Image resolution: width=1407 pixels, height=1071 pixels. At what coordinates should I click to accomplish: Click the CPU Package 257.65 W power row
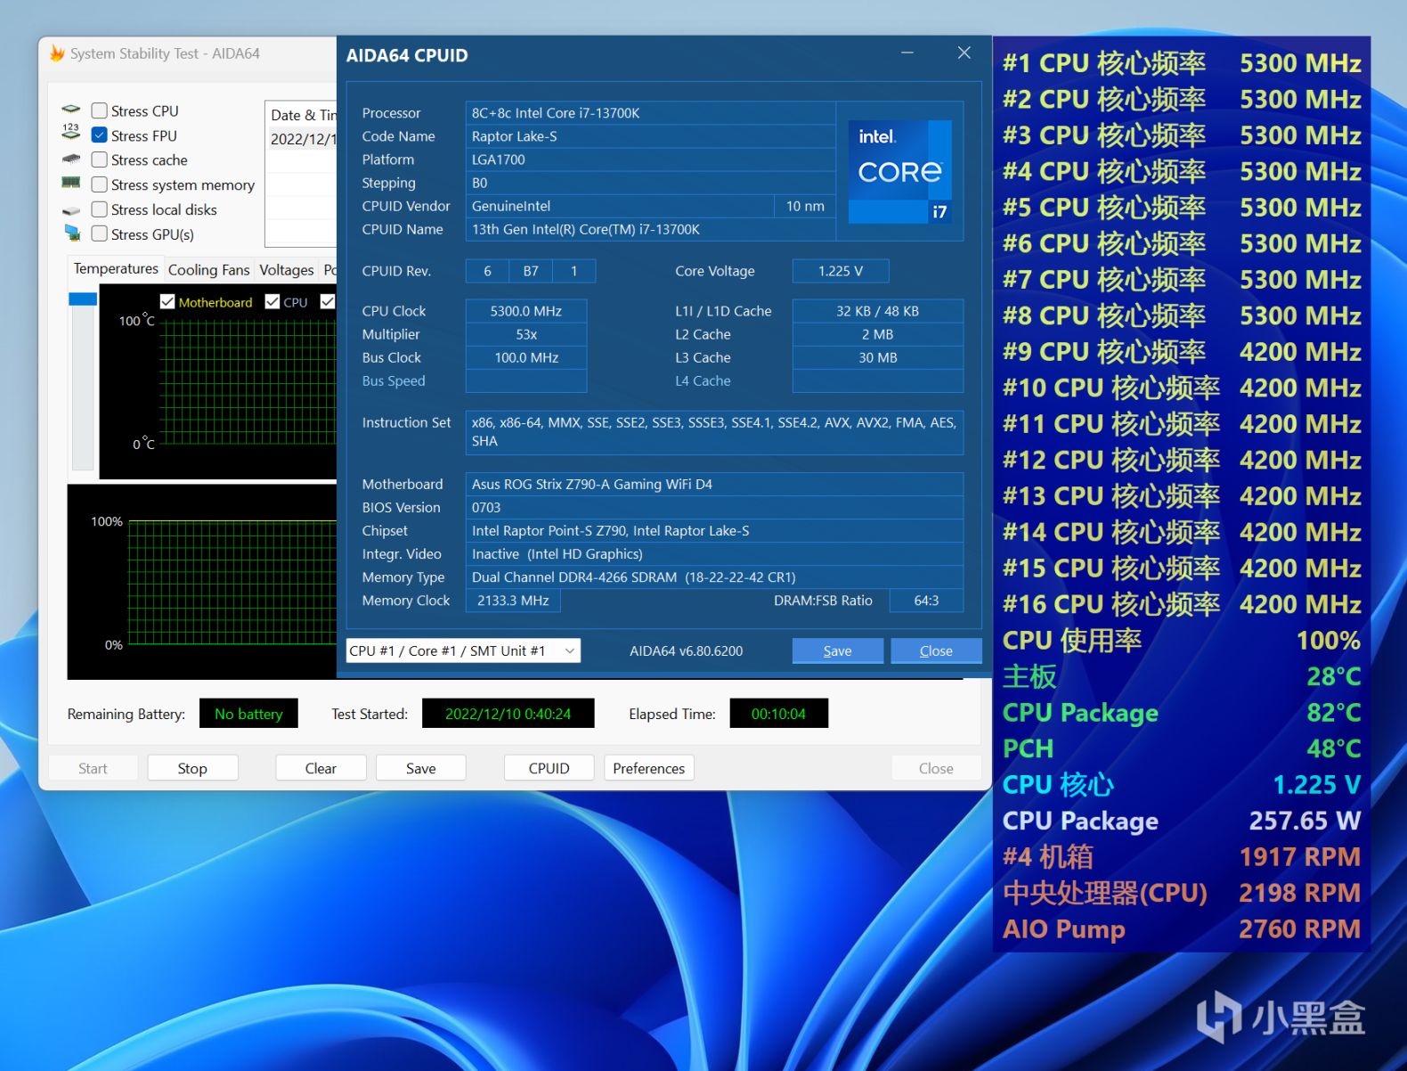tap(1182, 821)
